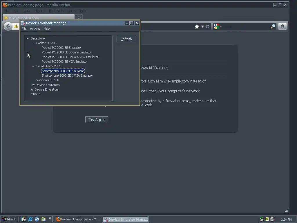Launch Internet Explorer from quick launch
Image resolution: width=297 pixels, height=223 pixels.
(30, 220)
